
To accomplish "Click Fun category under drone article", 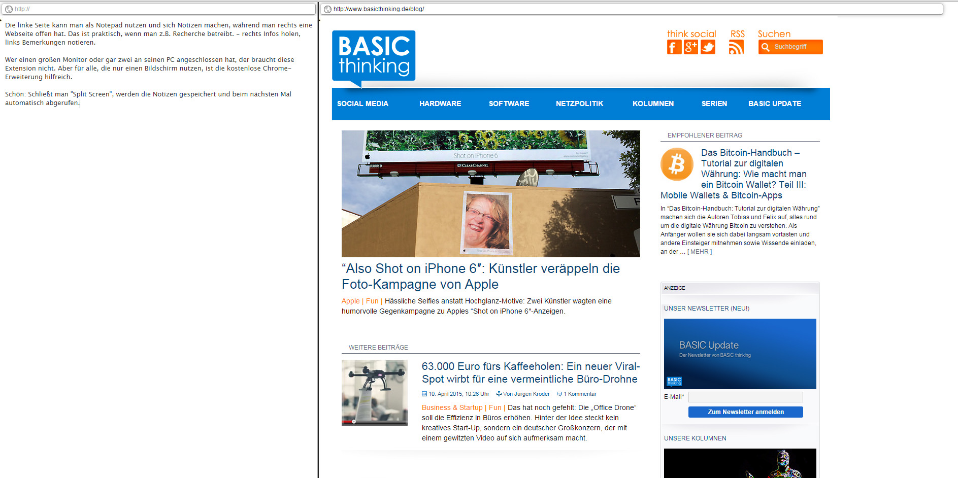I will [495, 407].
